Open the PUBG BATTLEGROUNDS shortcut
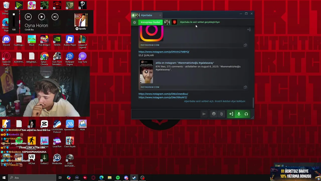The image size is (321, 181). (70, 161)
